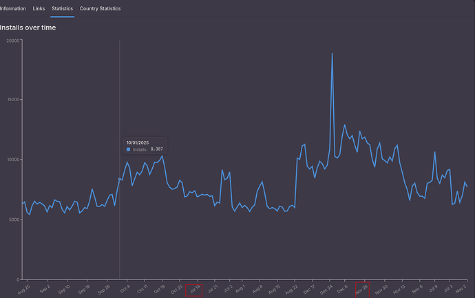Click the Oct 4 x-axis label

click(x=124, y=289)
